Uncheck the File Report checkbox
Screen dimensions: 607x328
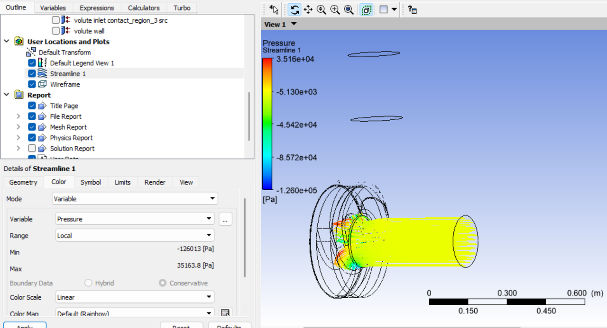(x=32, y=116)
